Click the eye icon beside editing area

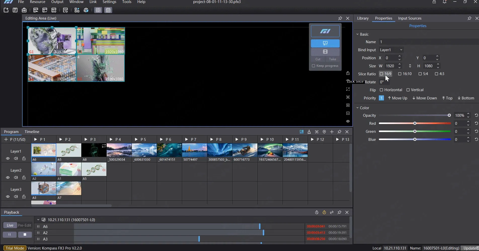348,121
